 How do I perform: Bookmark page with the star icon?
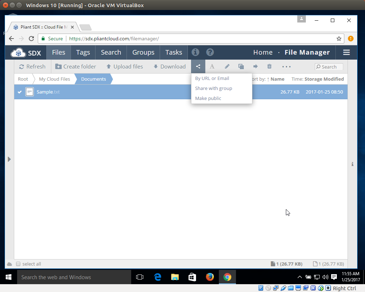(x=339, y=39)
